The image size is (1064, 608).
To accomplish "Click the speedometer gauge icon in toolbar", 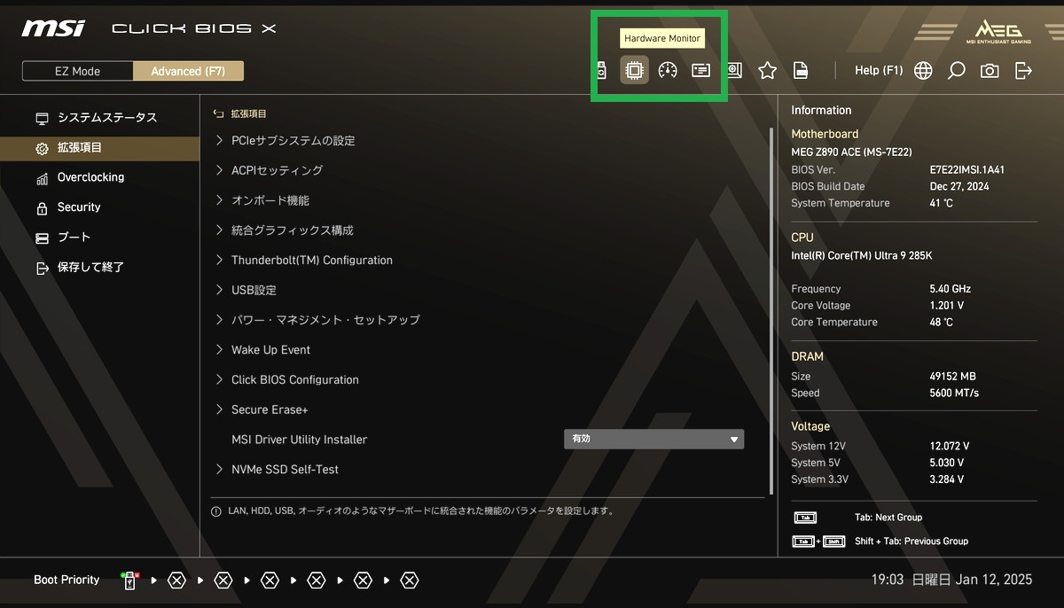I will click(x=668, y=70).
